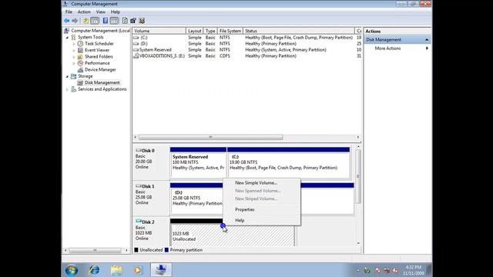Sort by the Volume column header

[159, 31]
